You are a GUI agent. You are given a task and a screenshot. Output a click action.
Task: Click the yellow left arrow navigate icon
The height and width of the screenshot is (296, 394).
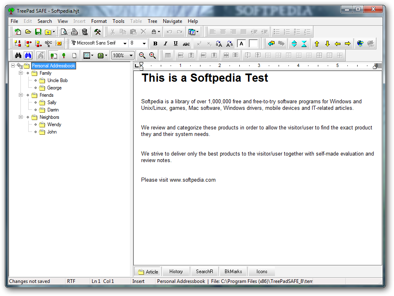tap(338, 44)
